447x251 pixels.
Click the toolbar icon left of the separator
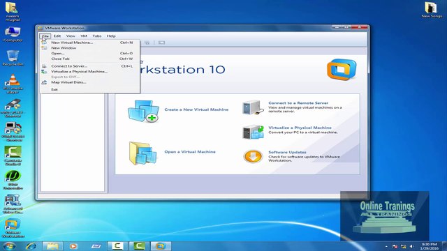click(x=147, y=43)
